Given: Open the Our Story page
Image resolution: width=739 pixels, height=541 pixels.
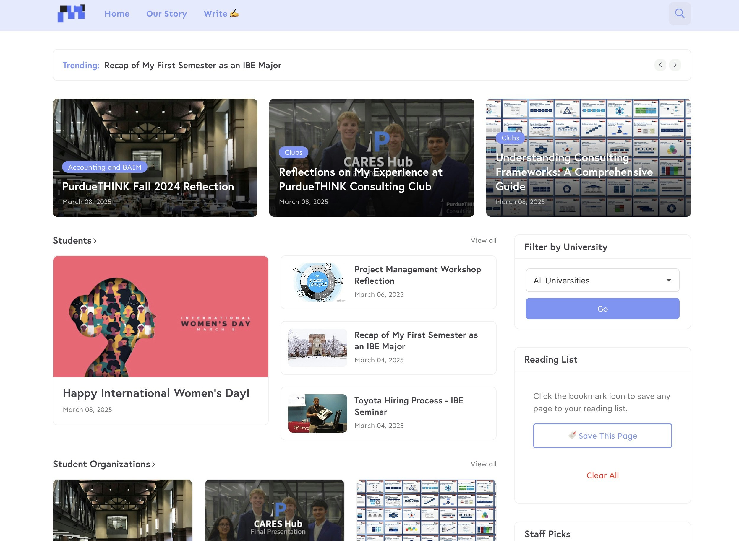Looking at the screenshot, I should (x=166, y=14).
